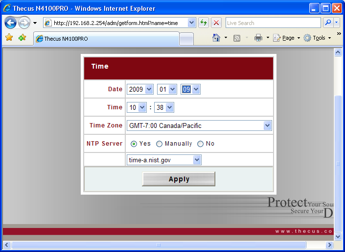The image size is (345, 252).
Task: Click the horizontal scrollbar thumb
Action: (158, 245)
